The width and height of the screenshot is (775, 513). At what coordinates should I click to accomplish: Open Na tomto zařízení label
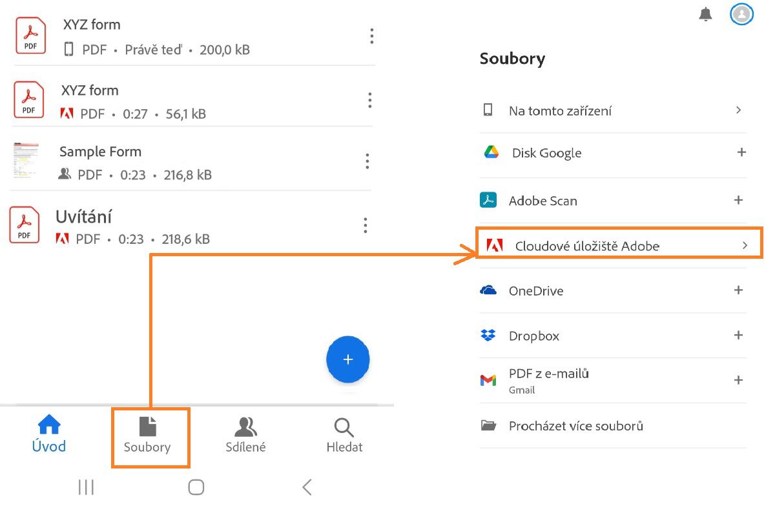(560, 111)
